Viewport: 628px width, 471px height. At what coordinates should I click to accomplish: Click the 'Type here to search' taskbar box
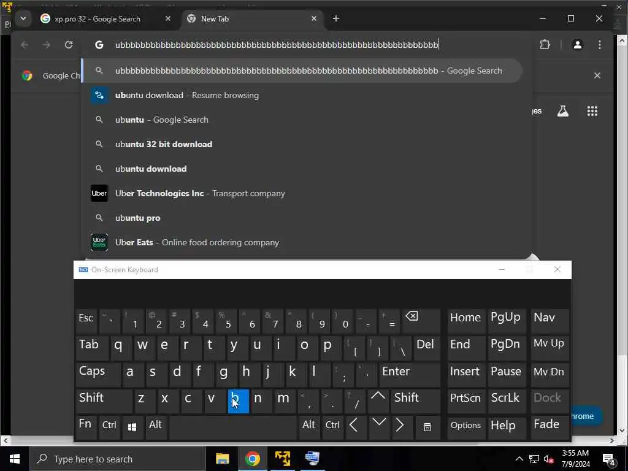click(118, 459)
